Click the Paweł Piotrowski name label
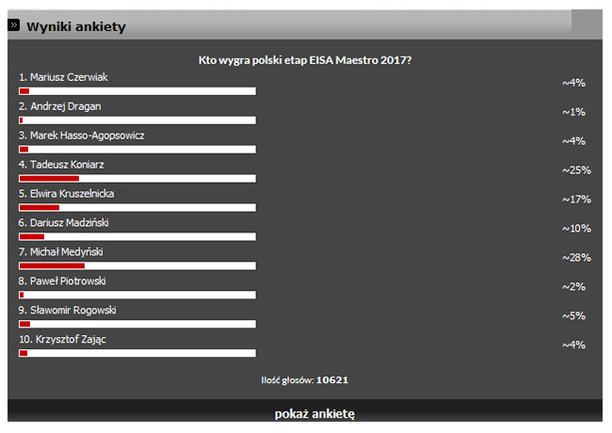This screenshot has height=433, width=612. click(62, 281)
